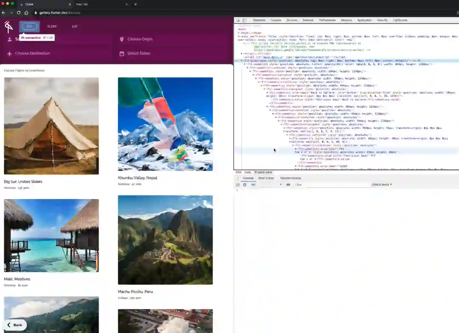Click the Machu Picchu, Peru title
The width and height of the screenshot is (459, 333).
click(135, 292)
